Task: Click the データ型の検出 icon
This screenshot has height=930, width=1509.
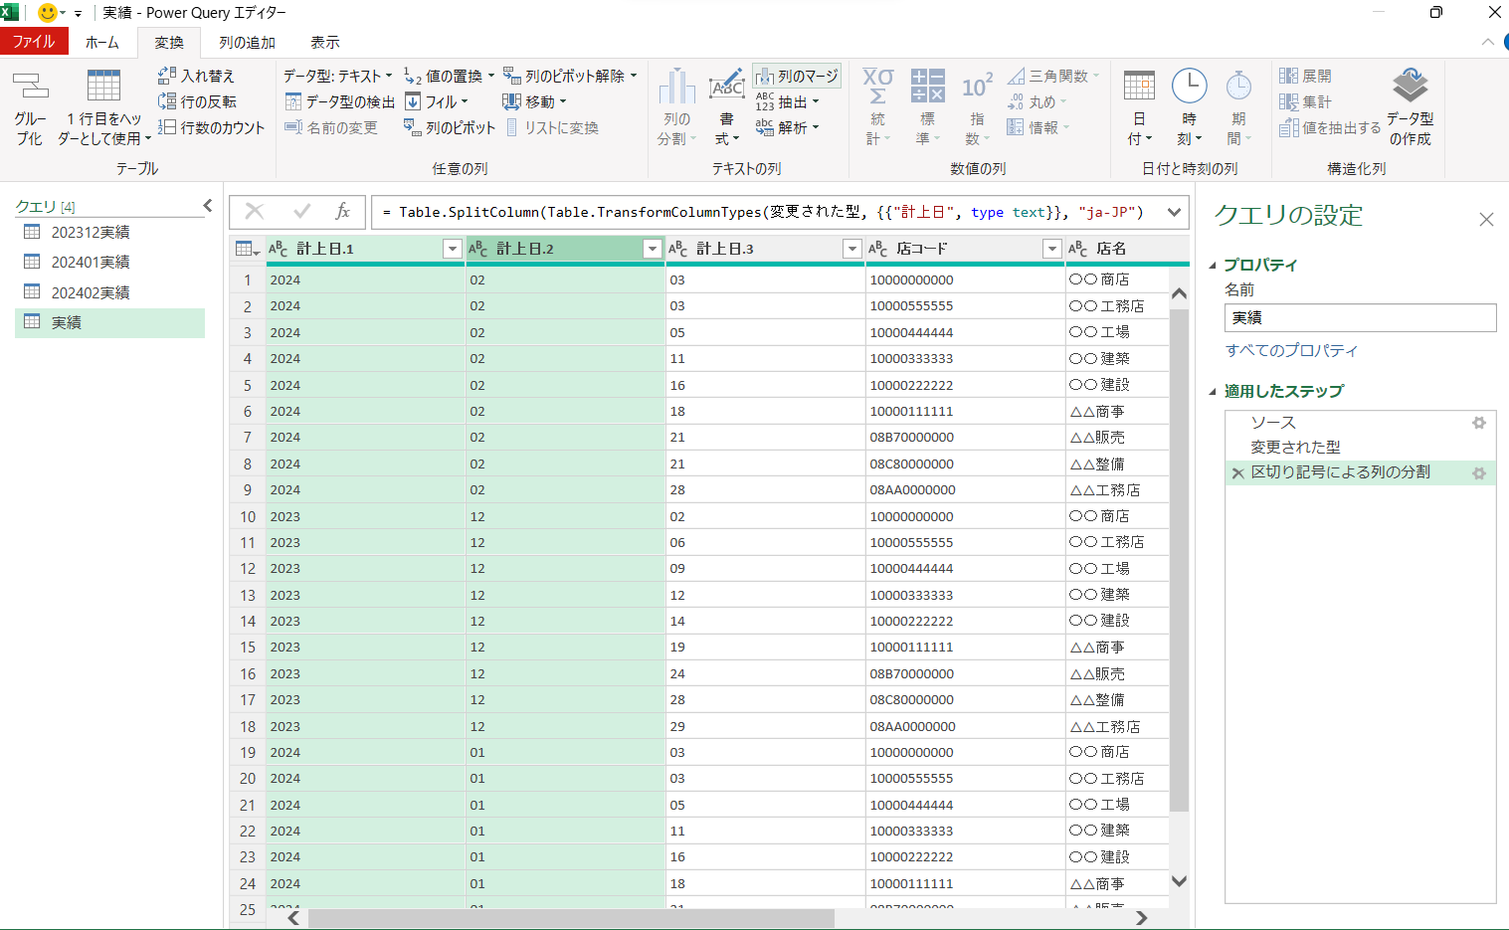Action: 293,101
